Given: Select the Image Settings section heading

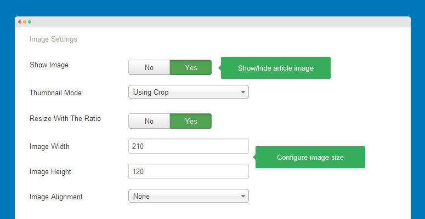Looking at the screenshot, I should point(53,39).
